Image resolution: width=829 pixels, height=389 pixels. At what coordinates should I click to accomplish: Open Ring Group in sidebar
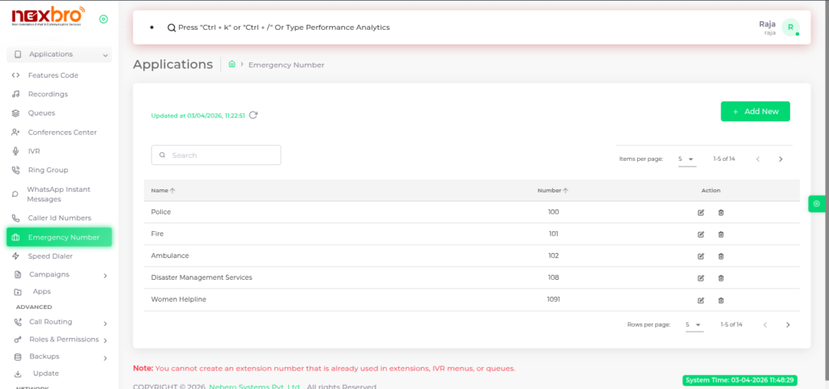click(48, 170)
